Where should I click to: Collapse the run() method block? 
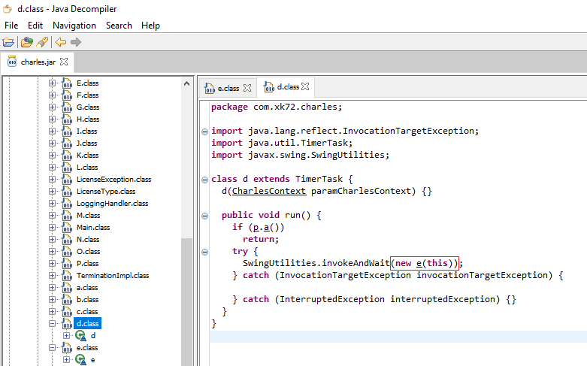tap(204, 216)
